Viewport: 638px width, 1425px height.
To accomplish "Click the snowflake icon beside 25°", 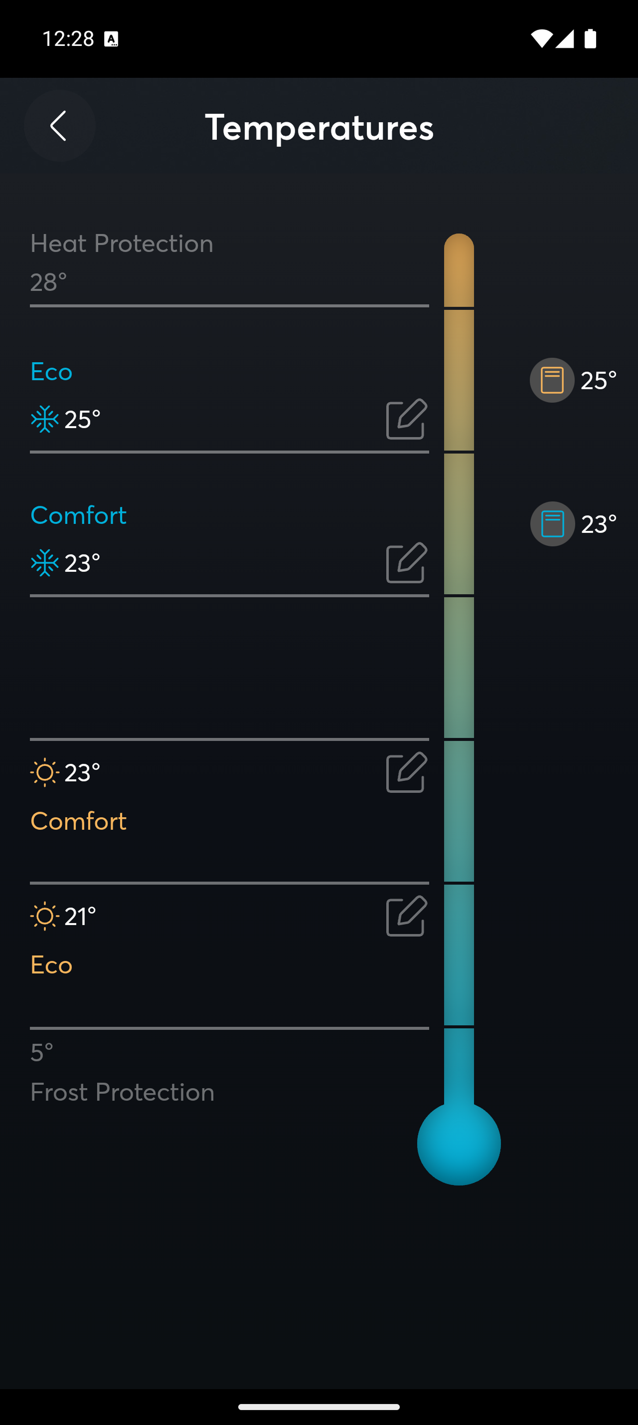I will (x=45, y=419).
